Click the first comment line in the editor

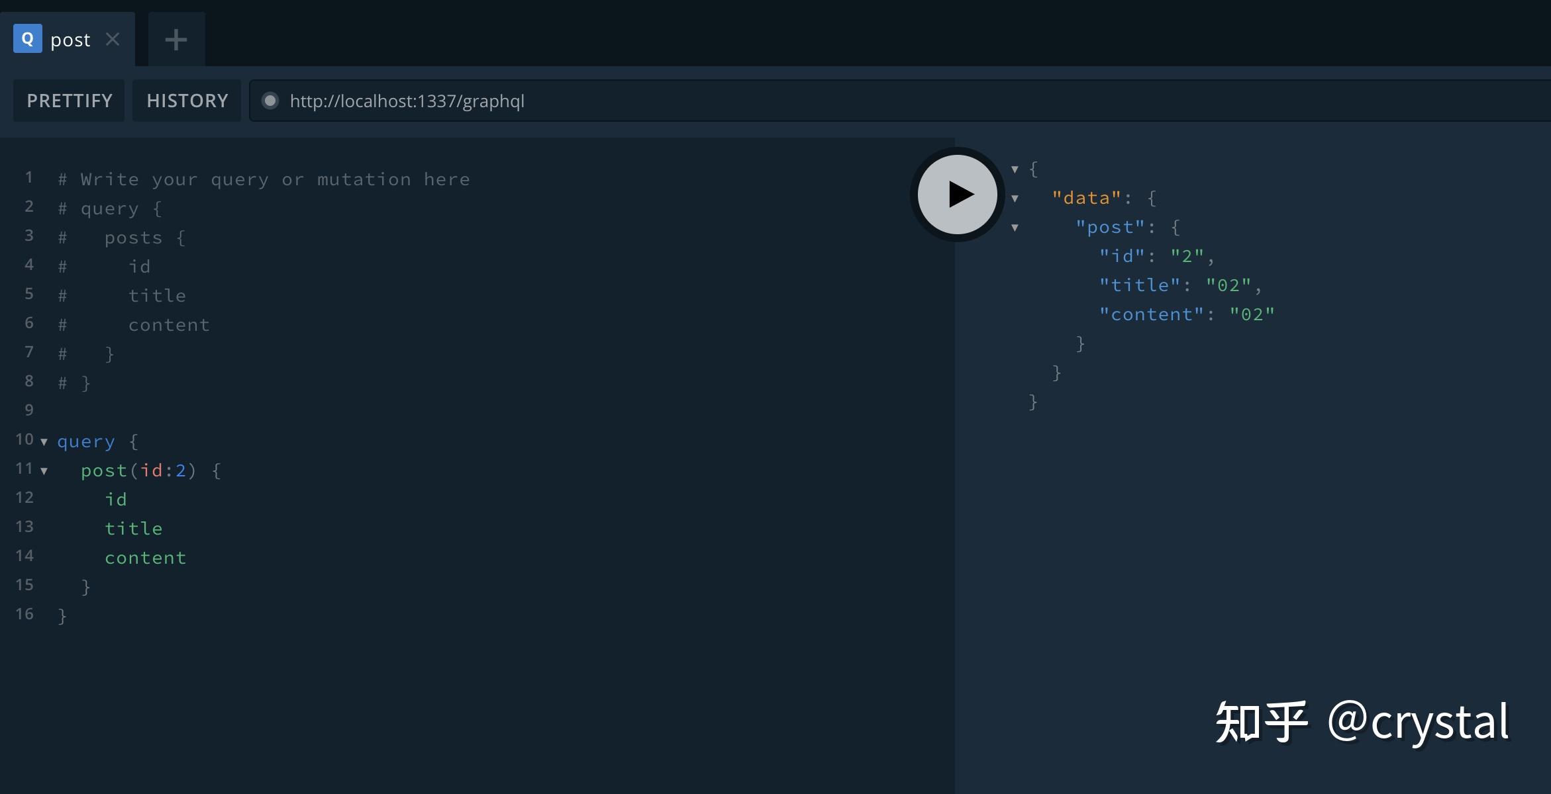pyautogui.click(x=265, y=179)
